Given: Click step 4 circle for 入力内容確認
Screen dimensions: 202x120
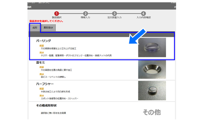Looking at the screenshot, I should (143, 14).
